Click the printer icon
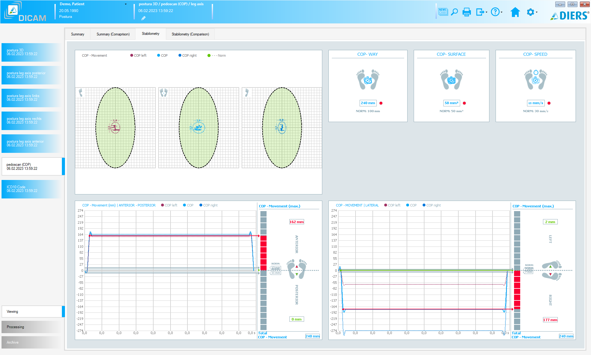The image size is (591, 355). pos(467,12)
